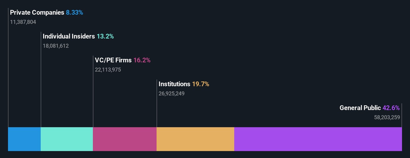
Task: Select the 11,387,804 share count
Action: click(23, 22)
